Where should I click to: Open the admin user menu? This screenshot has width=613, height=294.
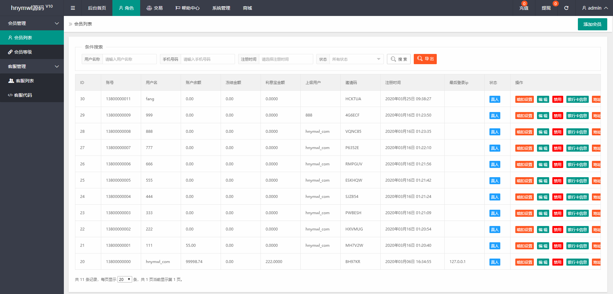point(594,8)
